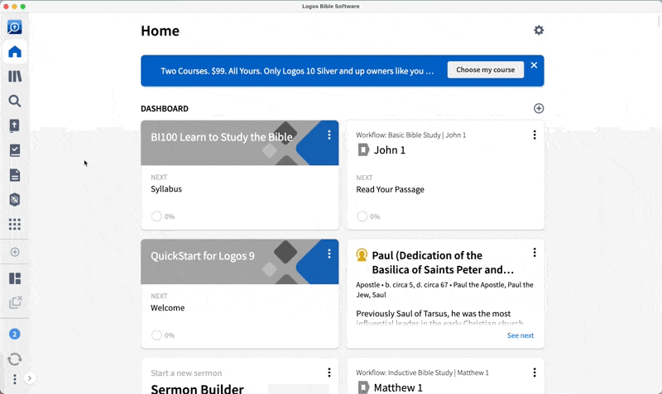Open the Sermon Builder card options menu
The image size is (662, 394).
click(329, 373)
